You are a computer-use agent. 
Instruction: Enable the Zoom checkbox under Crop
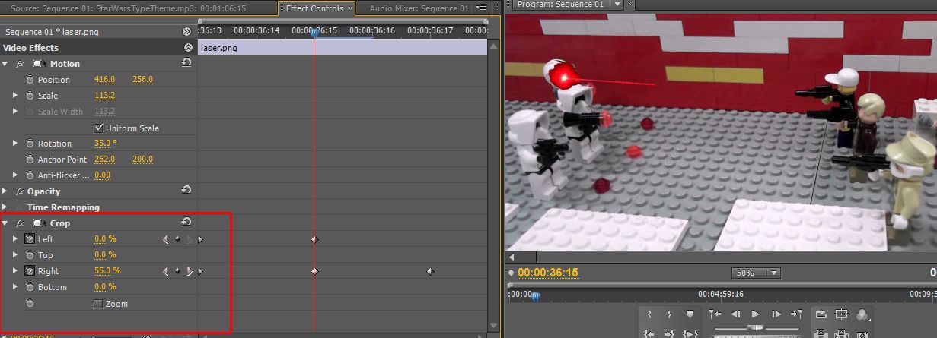coord(98,304)
